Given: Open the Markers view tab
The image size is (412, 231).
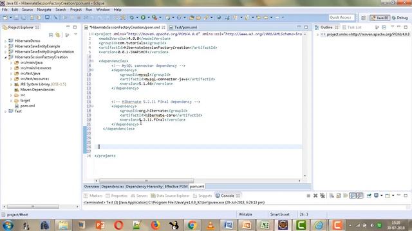Looking at the screenshot, I should pyautogui.click(x=93, y=196).
